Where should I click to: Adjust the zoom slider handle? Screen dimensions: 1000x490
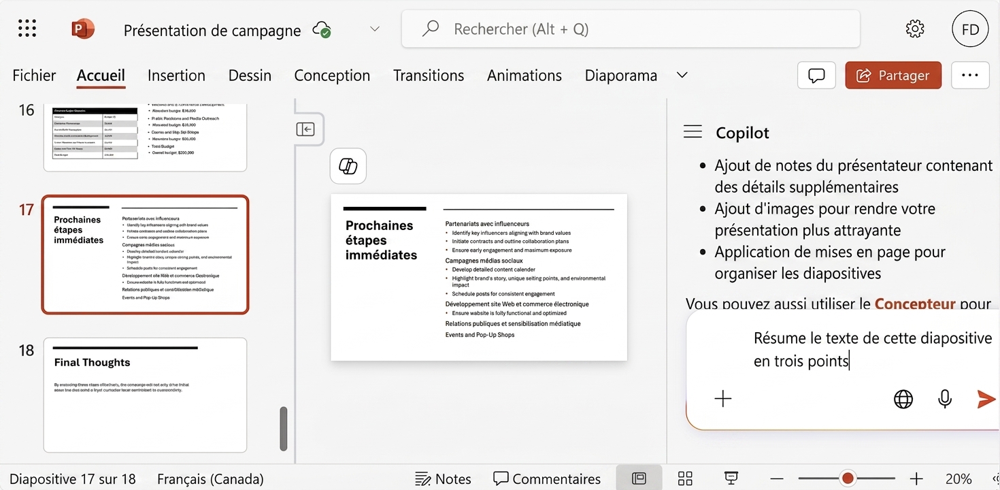tap(848, 478)
